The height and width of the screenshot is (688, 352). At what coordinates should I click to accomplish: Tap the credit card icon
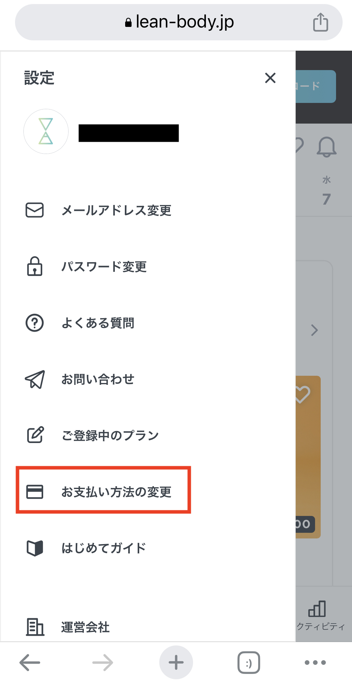tap(35, 492)
